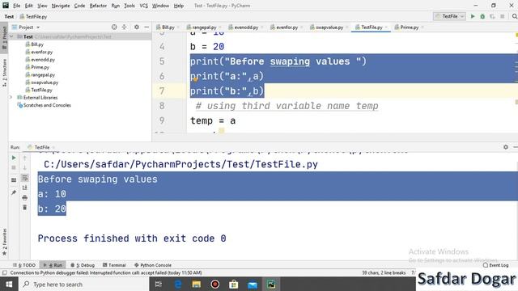The image size is (518, 291).
Task: Print the Run console output
Action: (25, 197)
